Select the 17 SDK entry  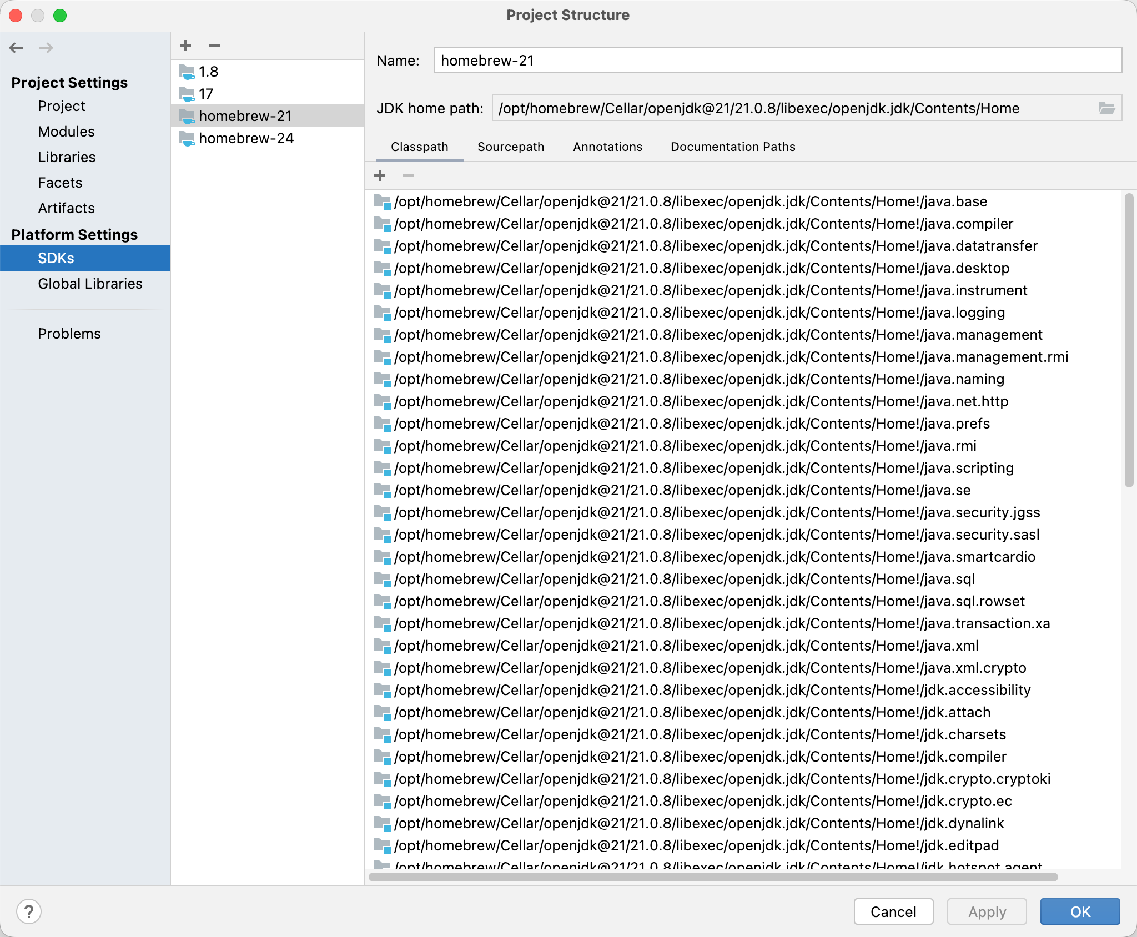(x=206, y=94)
